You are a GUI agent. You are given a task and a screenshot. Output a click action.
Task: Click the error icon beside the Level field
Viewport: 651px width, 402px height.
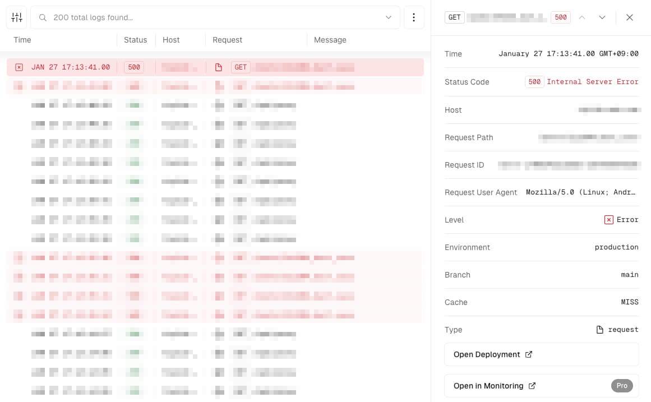tap(609, 220)
